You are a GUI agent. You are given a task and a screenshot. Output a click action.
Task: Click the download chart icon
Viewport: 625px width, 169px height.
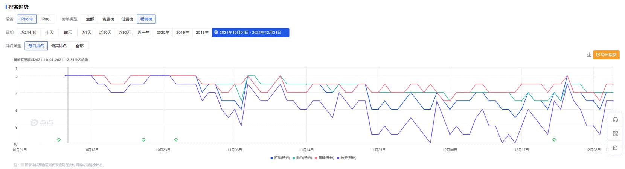tap(589, 55)
